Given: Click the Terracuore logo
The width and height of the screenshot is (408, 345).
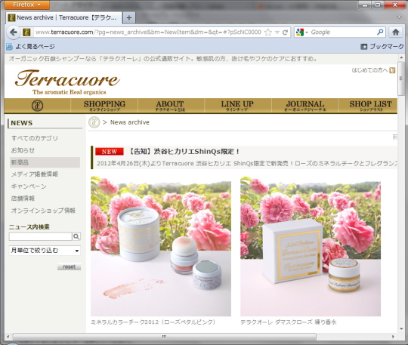Looking at the screenshot, I should click(67, 82).
